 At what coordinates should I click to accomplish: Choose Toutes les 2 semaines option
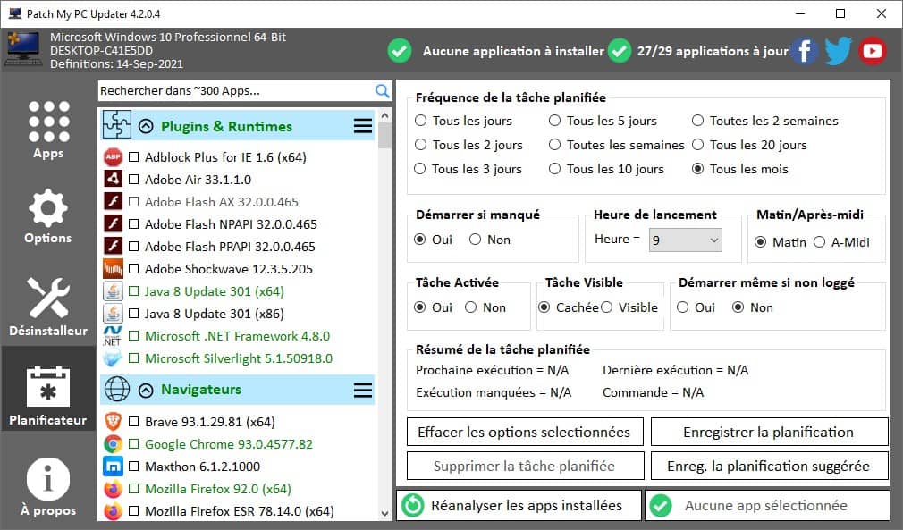pyautogui.click(x=697, y=121)
